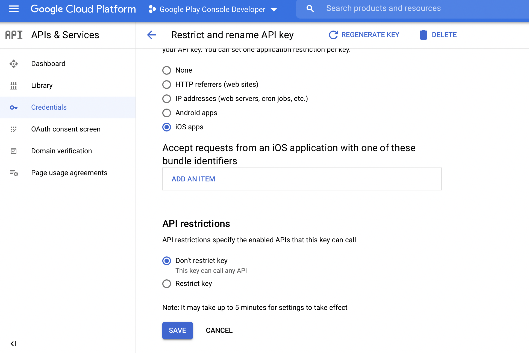Click the CANCEL button

pos(219,331)
